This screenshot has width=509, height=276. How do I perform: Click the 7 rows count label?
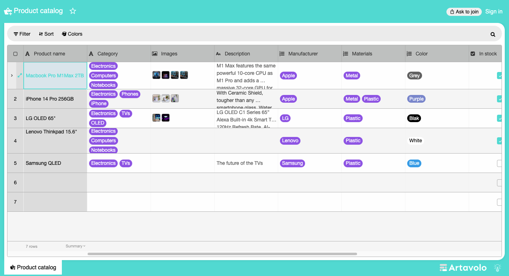(x=31, y=246)
